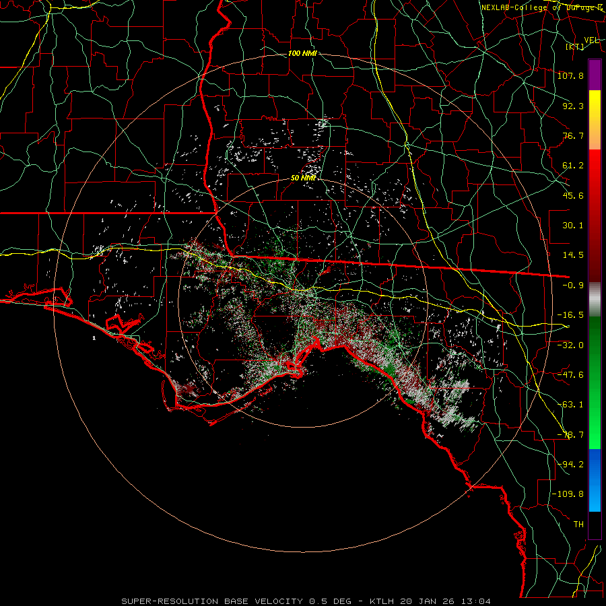Click the 100 NMI range ring label
Viewport: 606px width, 606px height.
(302, 53)
